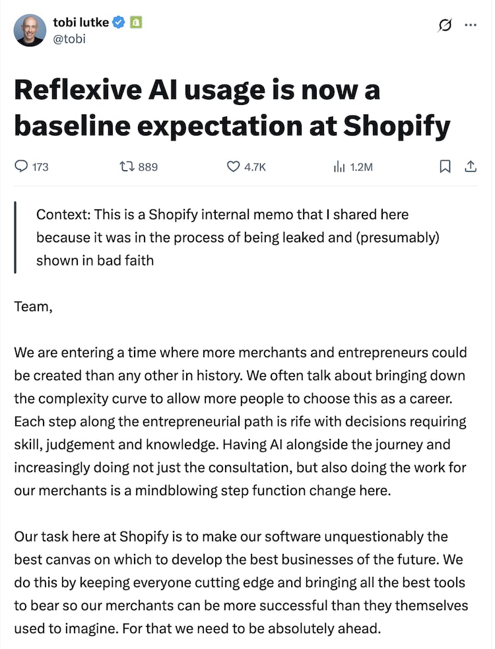Open the view analytics bar-chart icon
The height and width of the screenshot is (649, 495).
(x=339, y=166)
